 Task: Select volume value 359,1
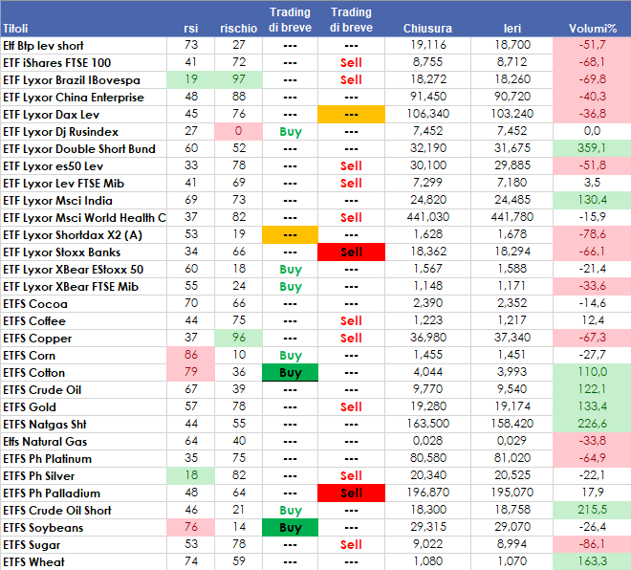(x=592, y=148)
